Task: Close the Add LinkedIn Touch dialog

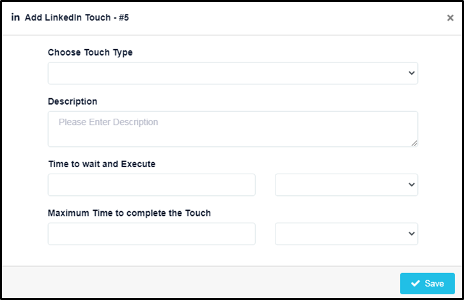Action: click(x=450, y=18)
